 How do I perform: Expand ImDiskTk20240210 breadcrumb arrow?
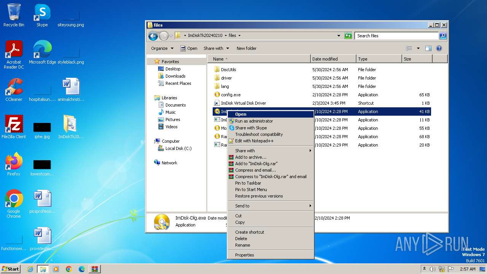[225, 36]
